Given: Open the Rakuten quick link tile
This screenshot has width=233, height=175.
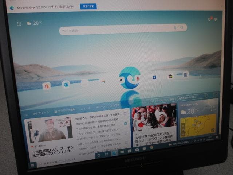Looking at the screenshot, I should pyautogui.click(x=138, y=78).
